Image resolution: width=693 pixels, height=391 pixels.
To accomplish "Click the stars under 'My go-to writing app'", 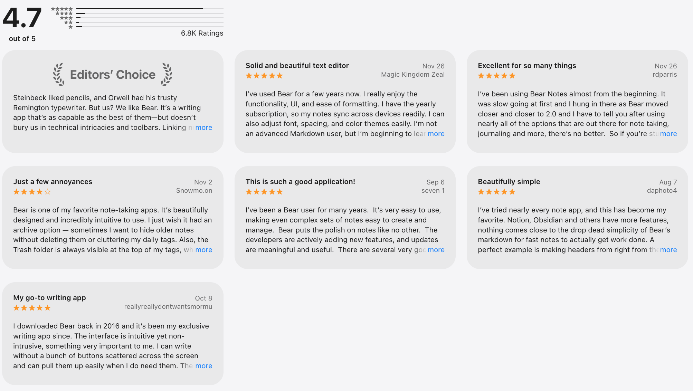I will click(x=31, y=307).
